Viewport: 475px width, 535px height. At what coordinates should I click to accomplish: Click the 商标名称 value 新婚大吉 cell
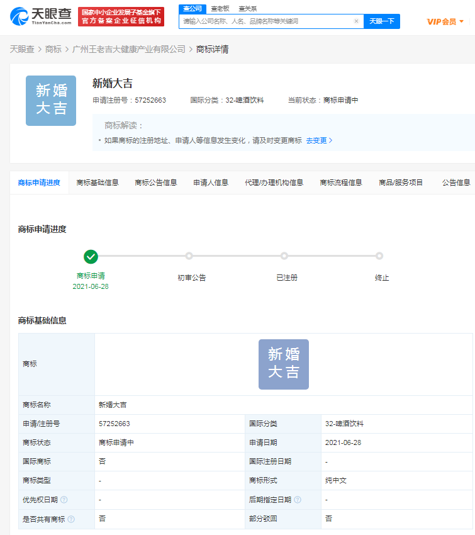[x=284, y=405]
